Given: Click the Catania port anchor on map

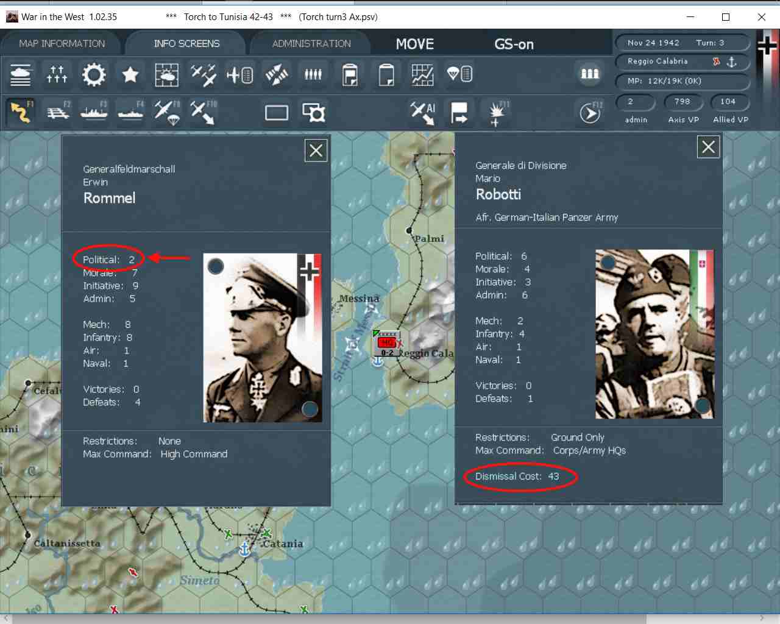Looking at the screenshot, I should [244, 548].
